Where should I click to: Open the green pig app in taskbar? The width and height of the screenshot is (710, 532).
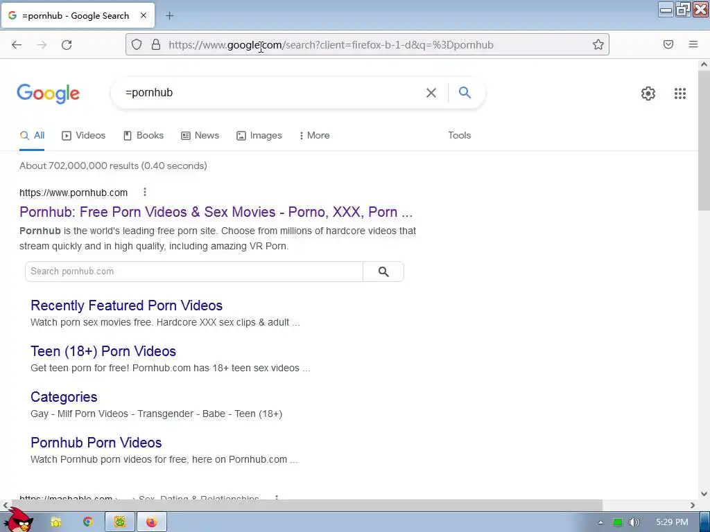click(x=120, y=522)
